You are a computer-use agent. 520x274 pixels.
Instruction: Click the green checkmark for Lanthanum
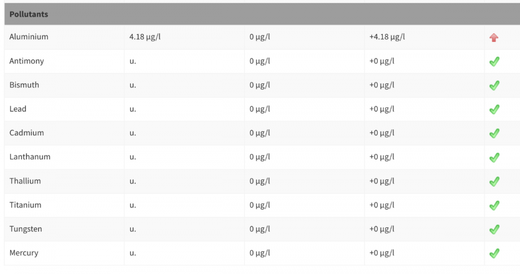494,157
